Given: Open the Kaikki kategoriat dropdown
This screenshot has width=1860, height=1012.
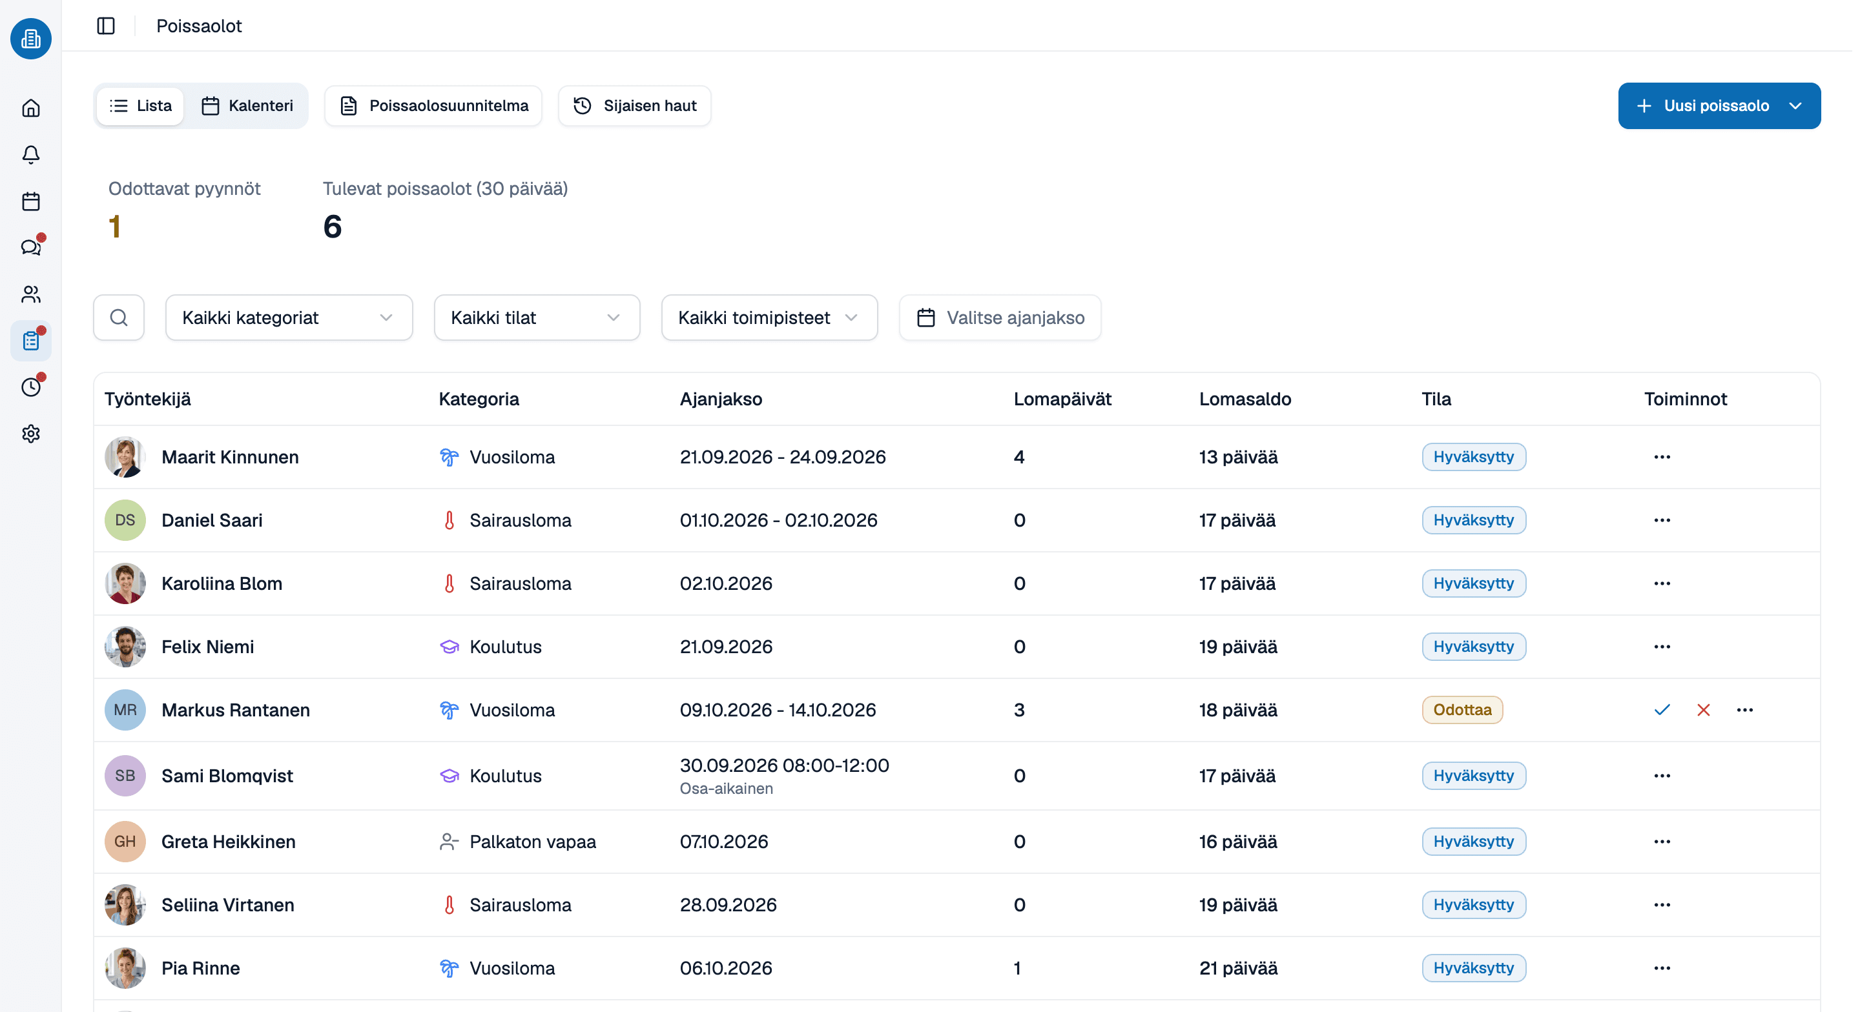Looking at the screenshot, I should coord(289,318).
